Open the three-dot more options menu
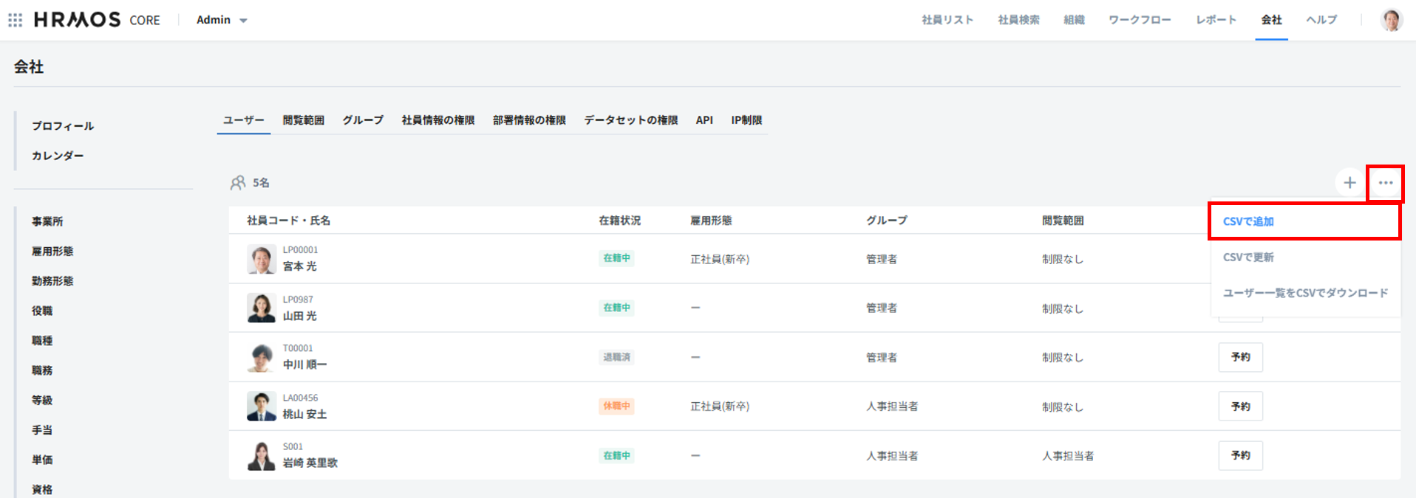 coord(1385,182)
